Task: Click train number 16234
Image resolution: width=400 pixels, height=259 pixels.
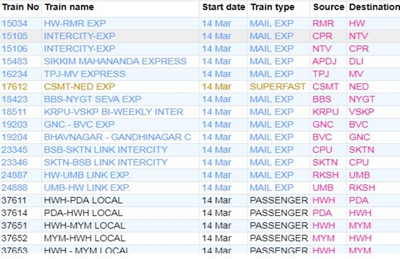Action: pos(15,74)
